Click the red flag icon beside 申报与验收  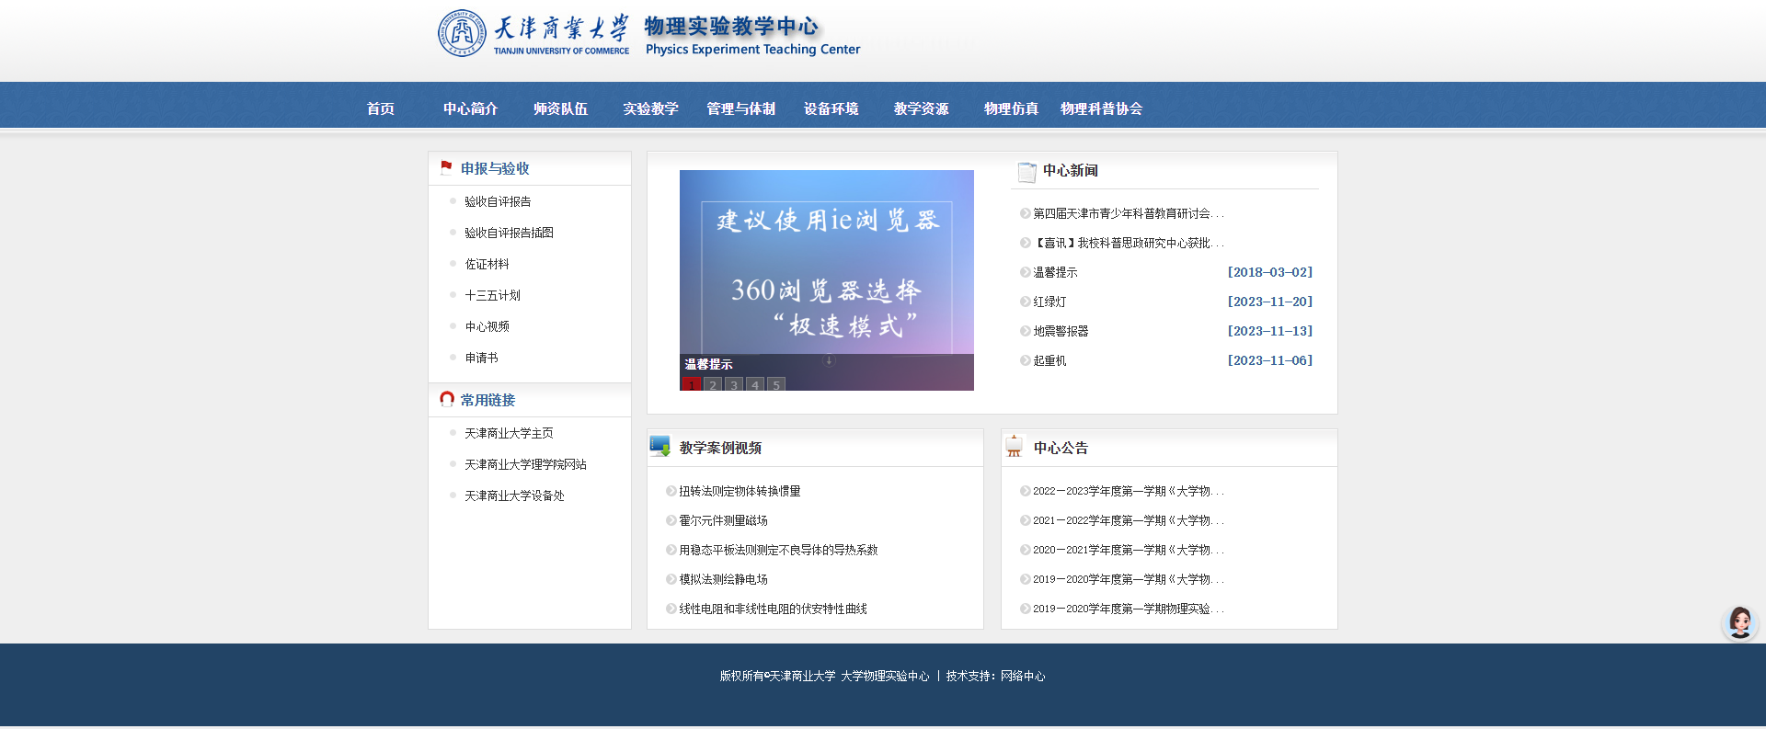[446, 167]
